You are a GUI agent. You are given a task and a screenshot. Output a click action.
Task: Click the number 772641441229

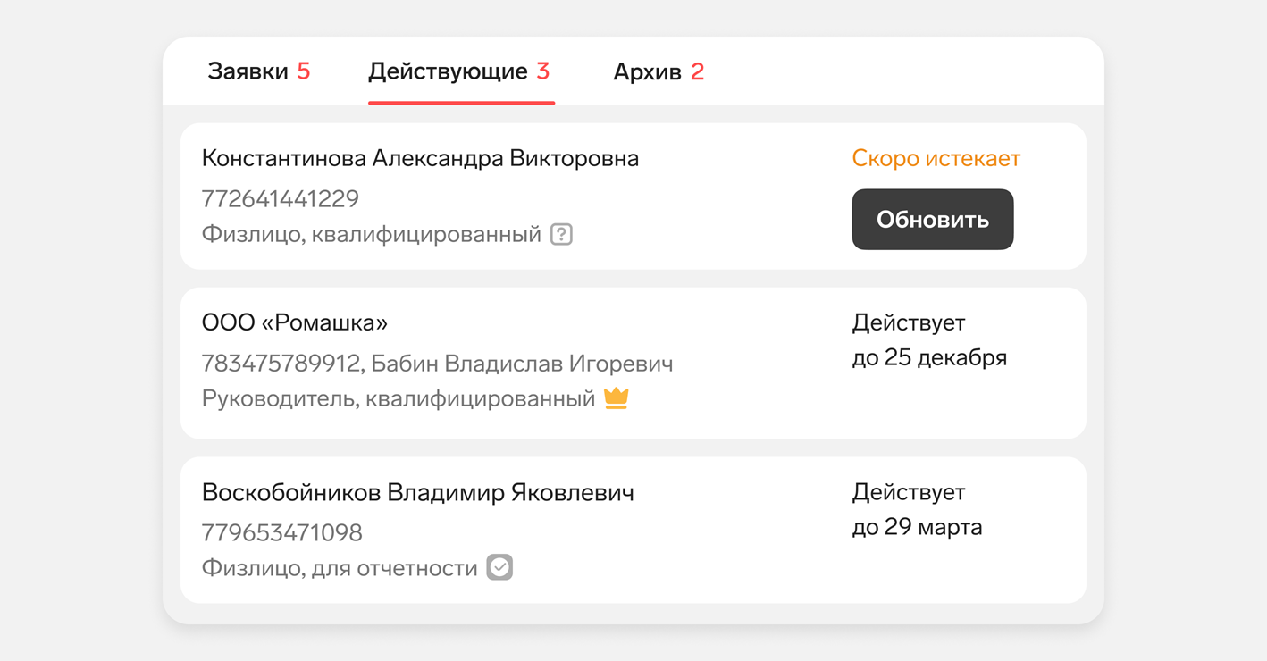click(281, 198)
